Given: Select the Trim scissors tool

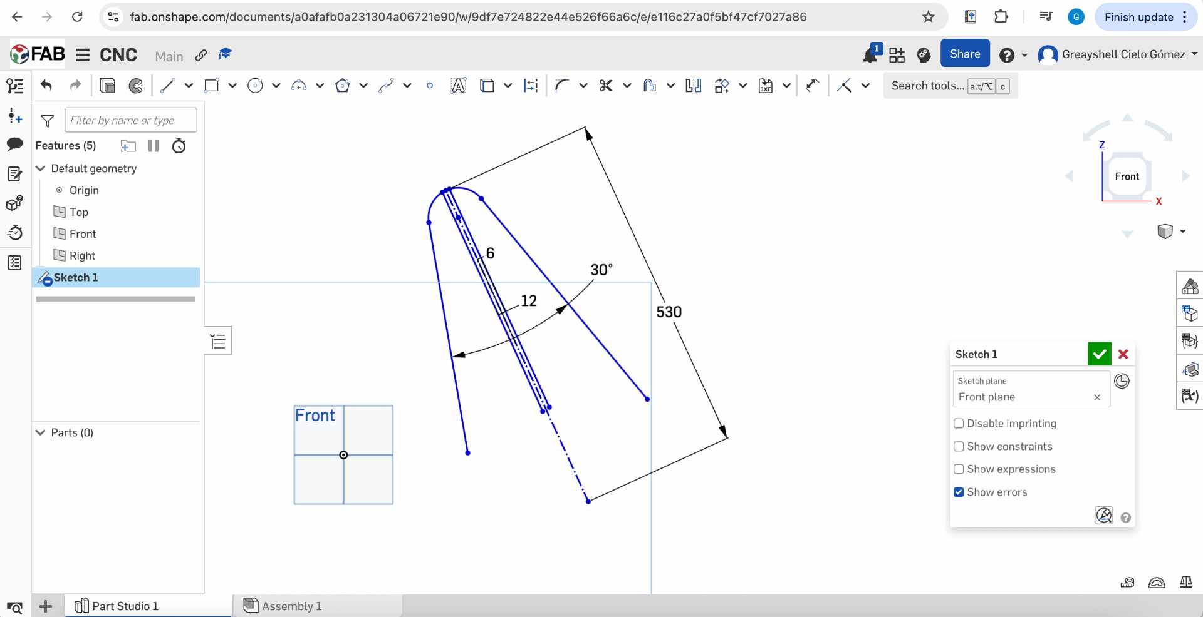Looking at the screenshot, I should tap(605, 86).
